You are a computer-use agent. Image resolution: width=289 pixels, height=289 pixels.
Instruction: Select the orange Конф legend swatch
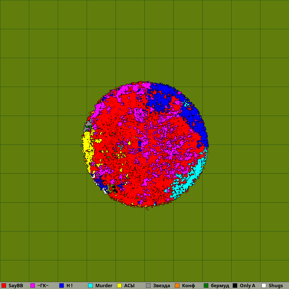click(177, 286)
